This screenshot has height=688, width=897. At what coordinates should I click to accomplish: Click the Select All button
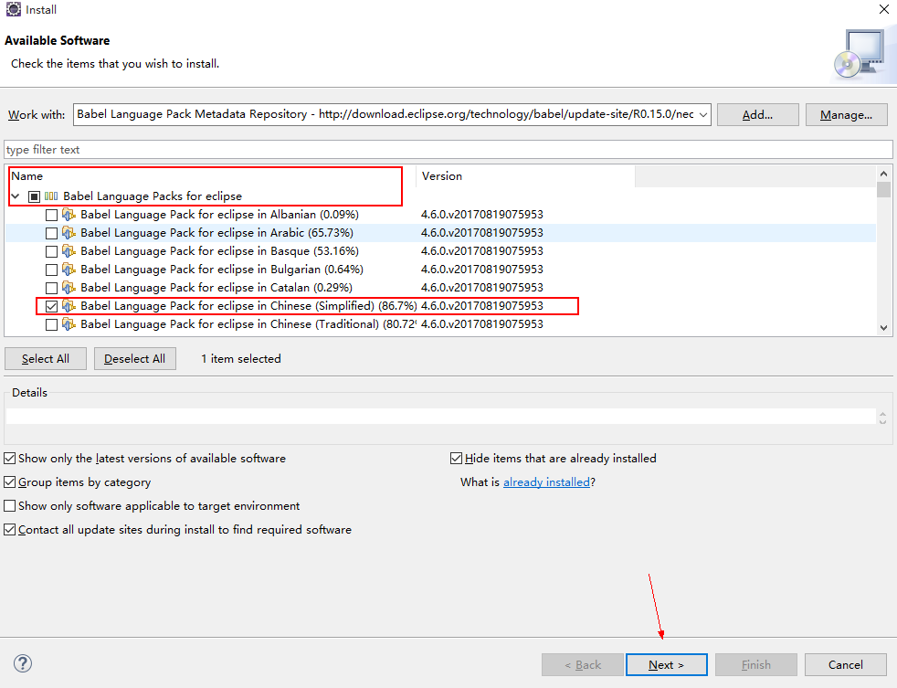pyautogui.click(x=46, y=359)
